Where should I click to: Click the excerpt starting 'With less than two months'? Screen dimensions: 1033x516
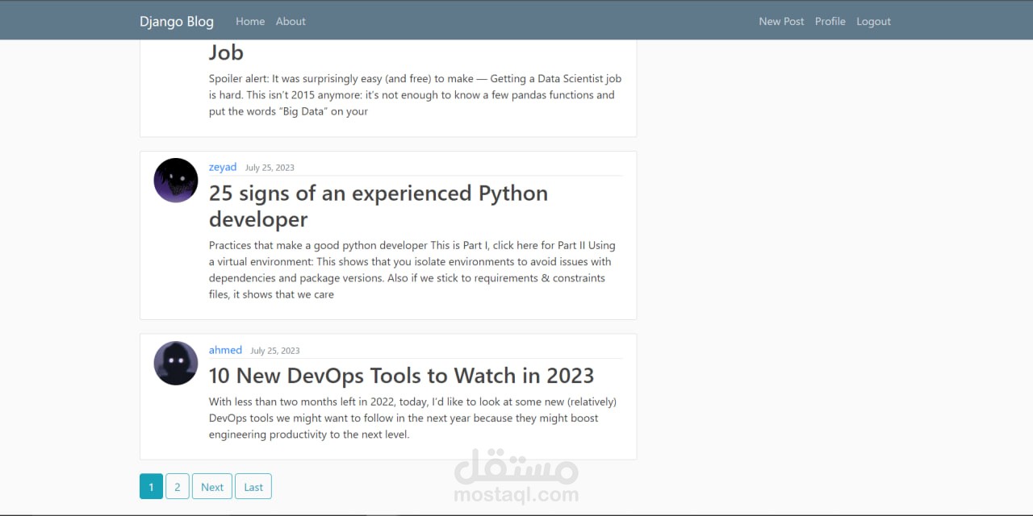click(412, 418)
